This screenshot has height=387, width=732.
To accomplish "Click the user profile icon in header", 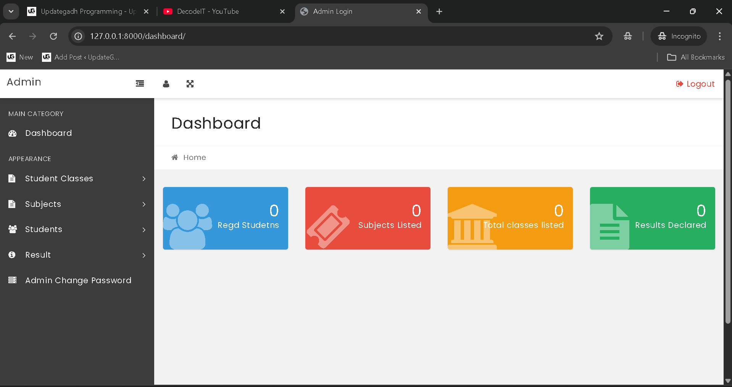I will tap(166, 84).
